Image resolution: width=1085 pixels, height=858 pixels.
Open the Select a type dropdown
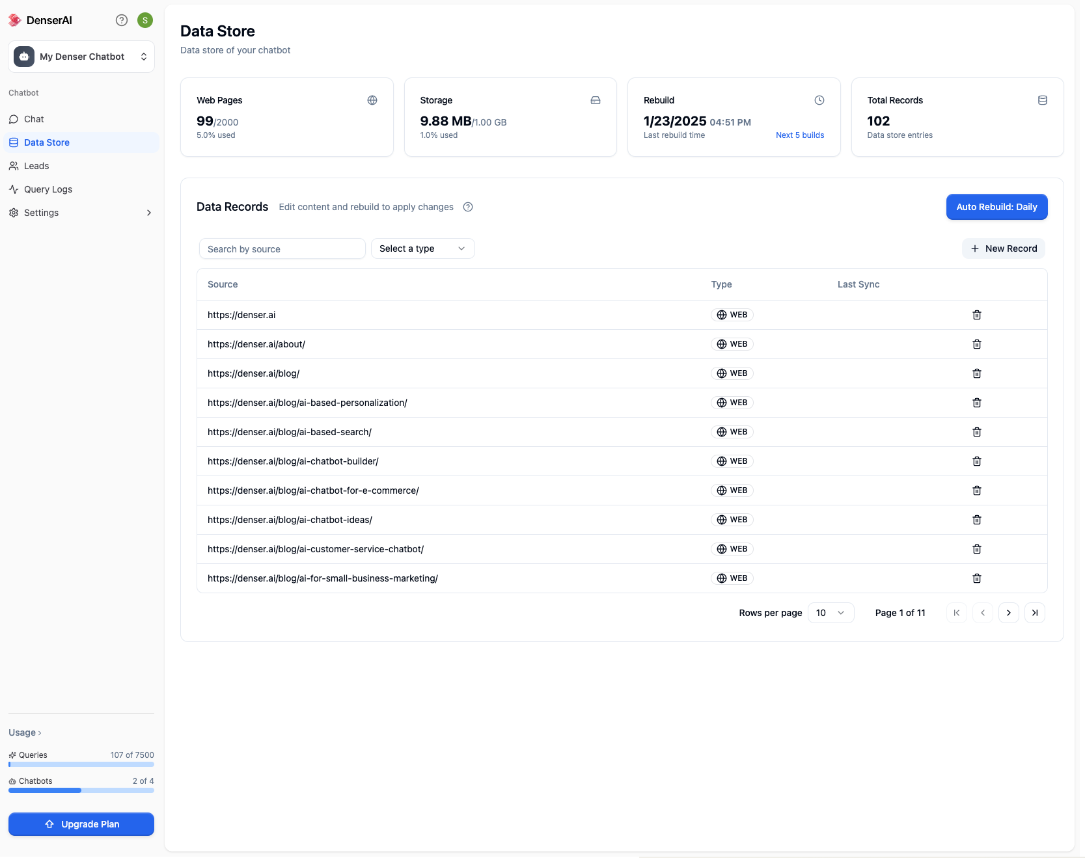[423, 248]
